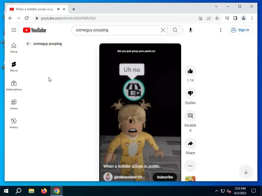Open the YouTube hamburger guide menu

[x=14, y=30]
